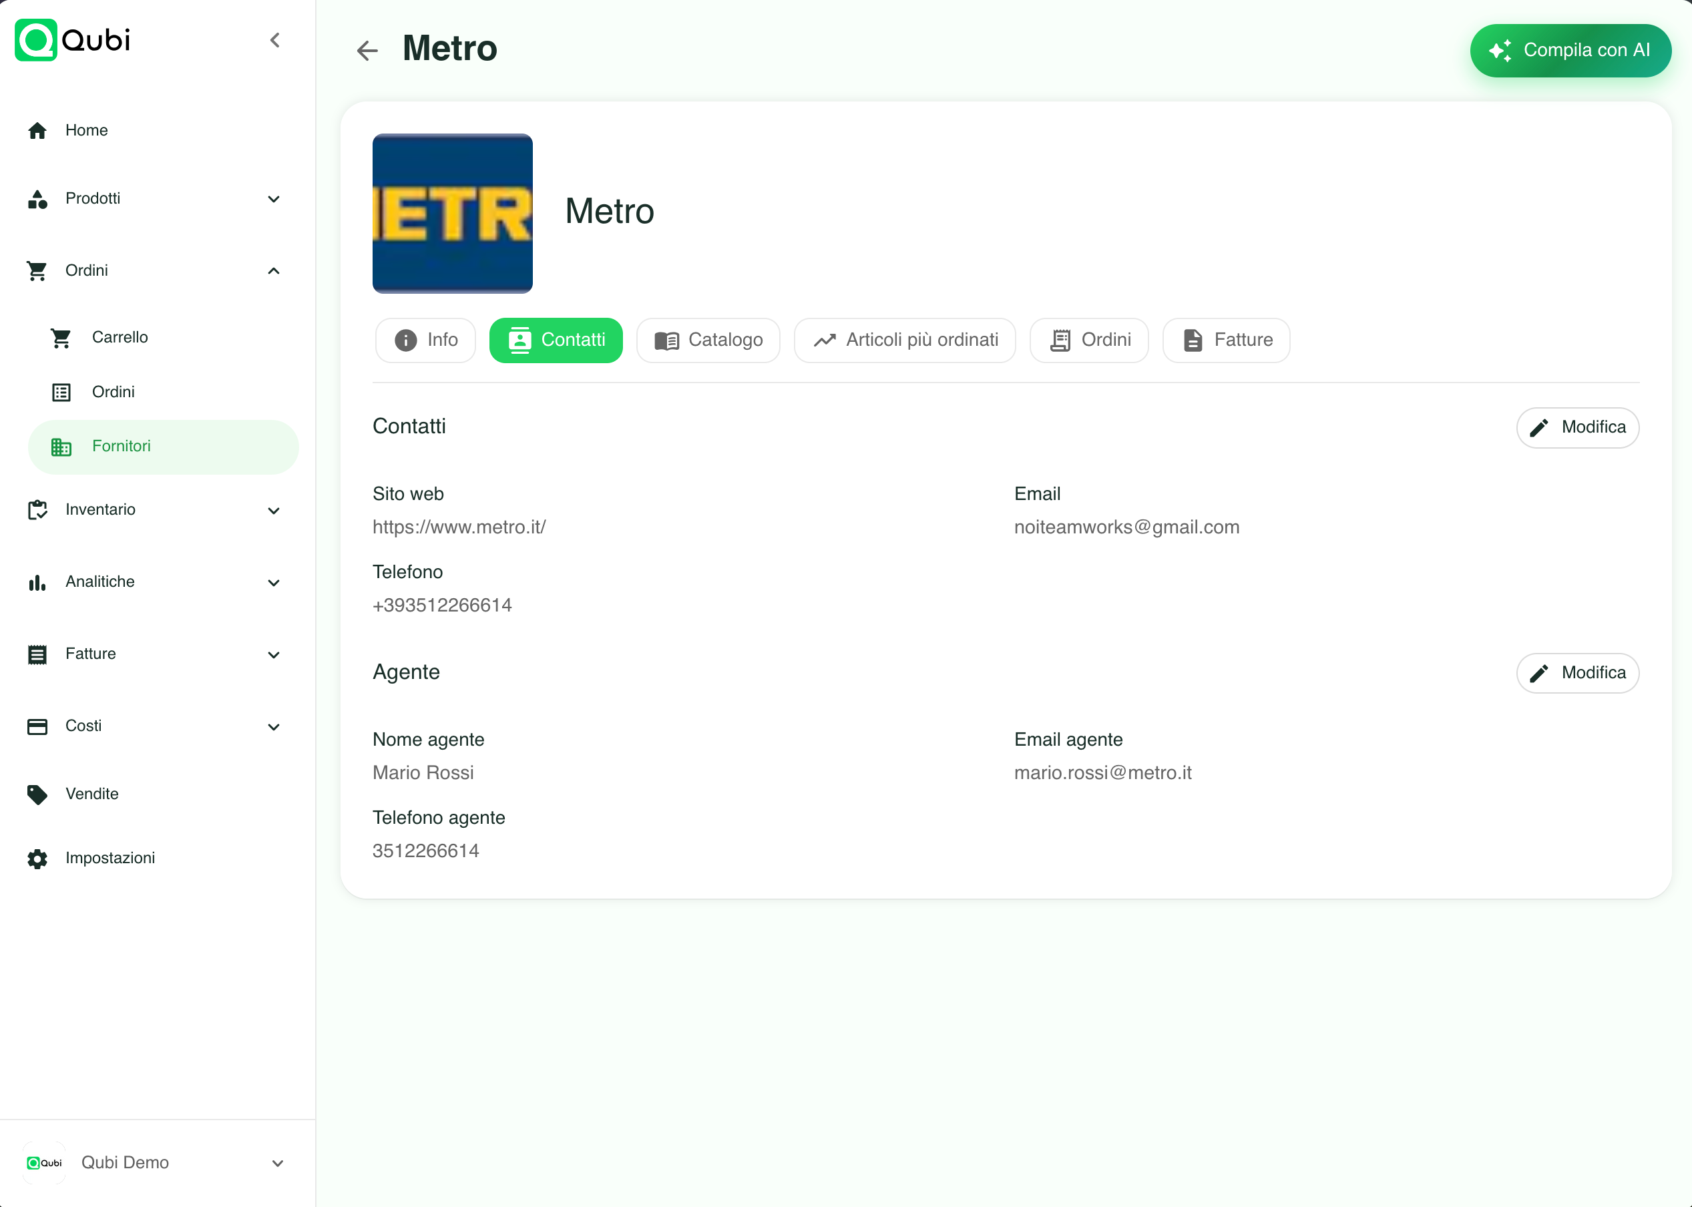Image resolution: width=1692 pixels, height=1207 pixels.
Task: Click the noiteamworks@gmail.com email address
Action: pos(1127,527)
